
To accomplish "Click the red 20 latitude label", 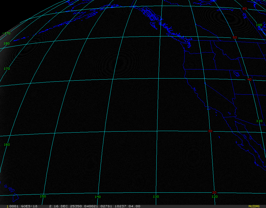I will pos(214,192).
